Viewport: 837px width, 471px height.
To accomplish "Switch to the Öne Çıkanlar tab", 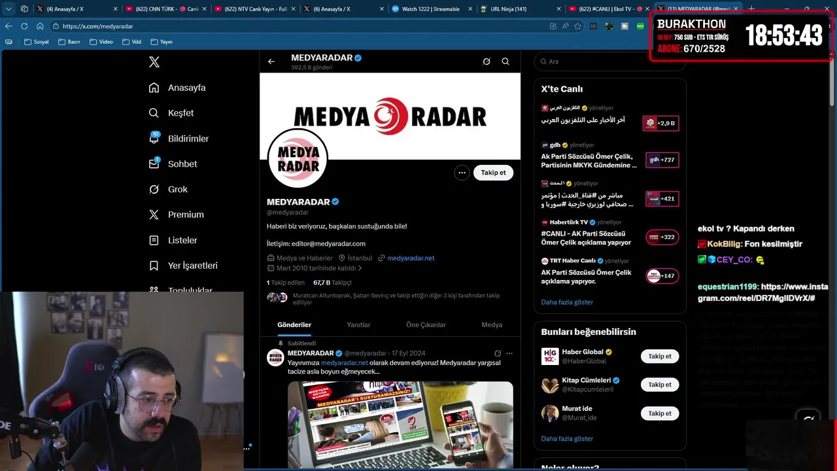I will point(426,325).
